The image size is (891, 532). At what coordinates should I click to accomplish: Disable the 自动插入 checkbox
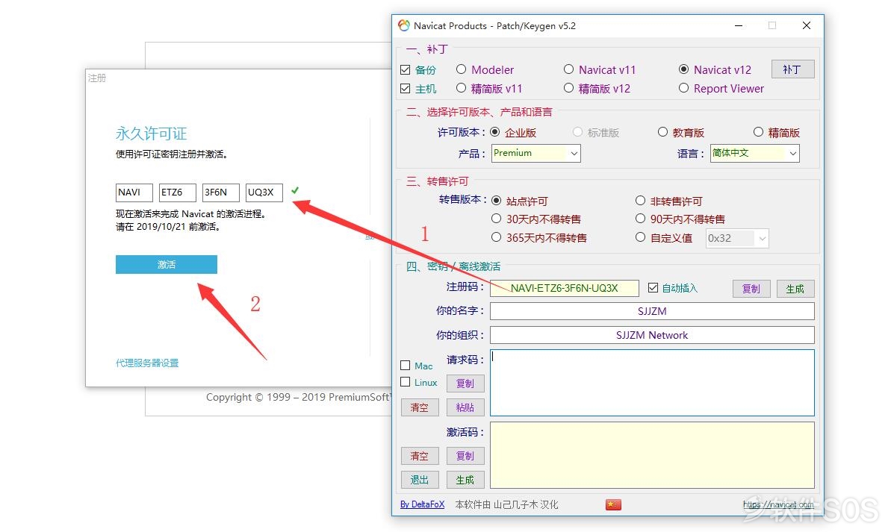pyautogui.click(x=653, y=288)
